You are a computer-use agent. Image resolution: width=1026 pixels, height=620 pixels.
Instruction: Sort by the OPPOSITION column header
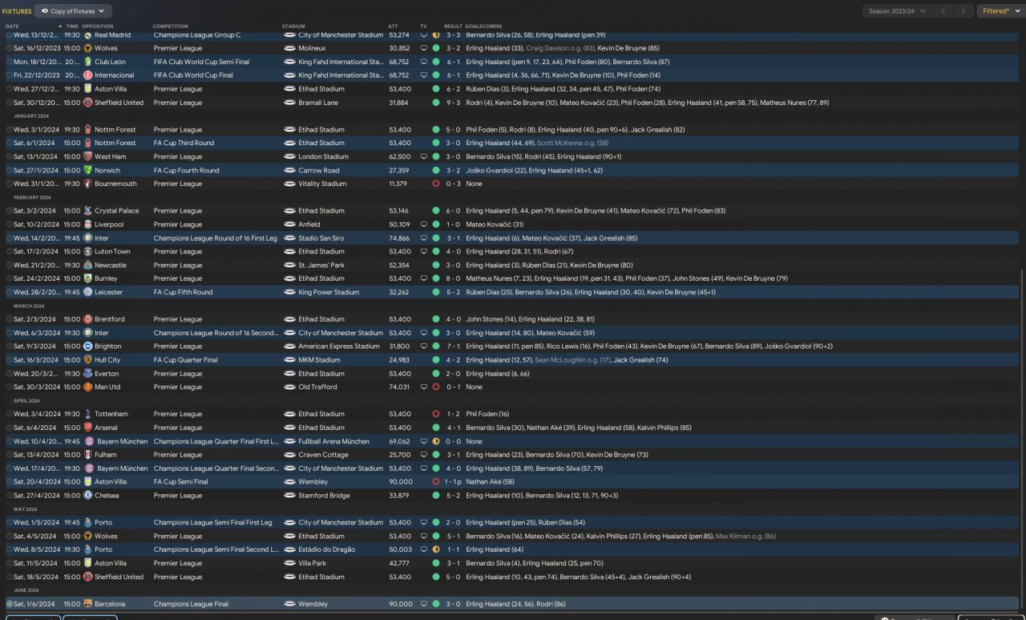(98, 26)
